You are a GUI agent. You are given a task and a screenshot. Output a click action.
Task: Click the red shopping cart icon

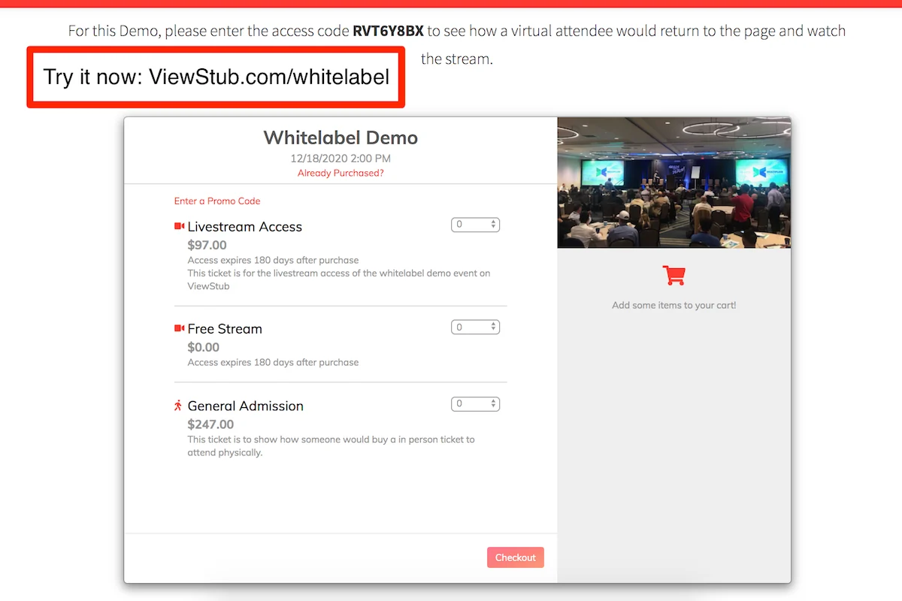click(674, 276)
